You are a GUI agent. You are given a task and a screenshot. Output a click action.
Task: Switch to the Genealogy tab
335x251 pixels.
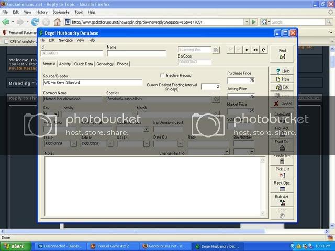[x=105, y=64]
